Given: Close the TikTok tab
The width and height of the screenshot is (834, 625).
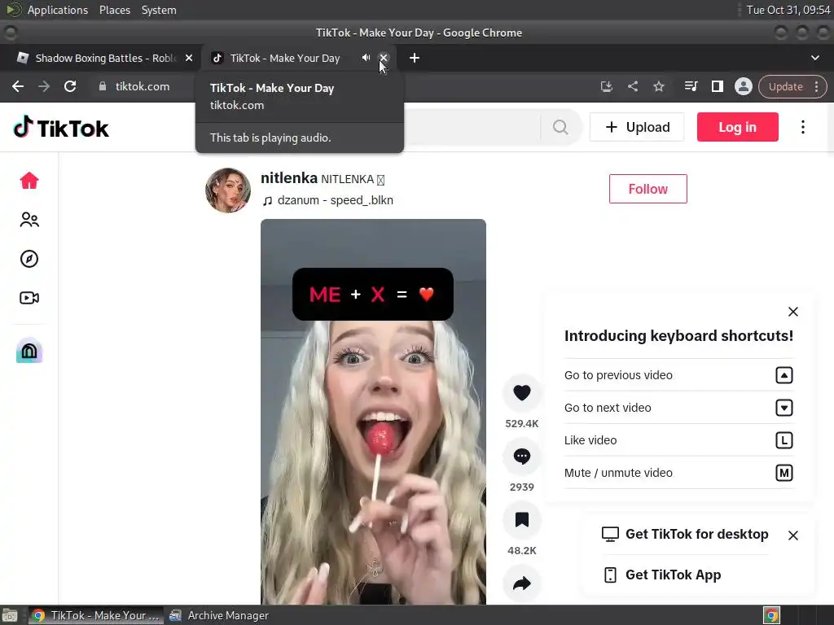Looking at the screenshot, I should click(384, 58).
